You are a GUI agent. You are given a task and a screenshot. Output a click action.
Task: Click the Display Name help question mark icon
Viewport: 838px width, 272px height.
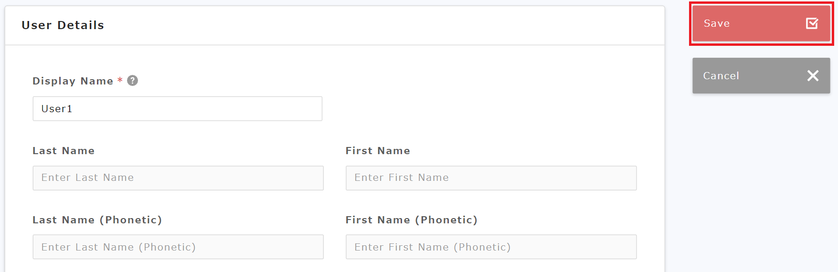tap(133, 81)
